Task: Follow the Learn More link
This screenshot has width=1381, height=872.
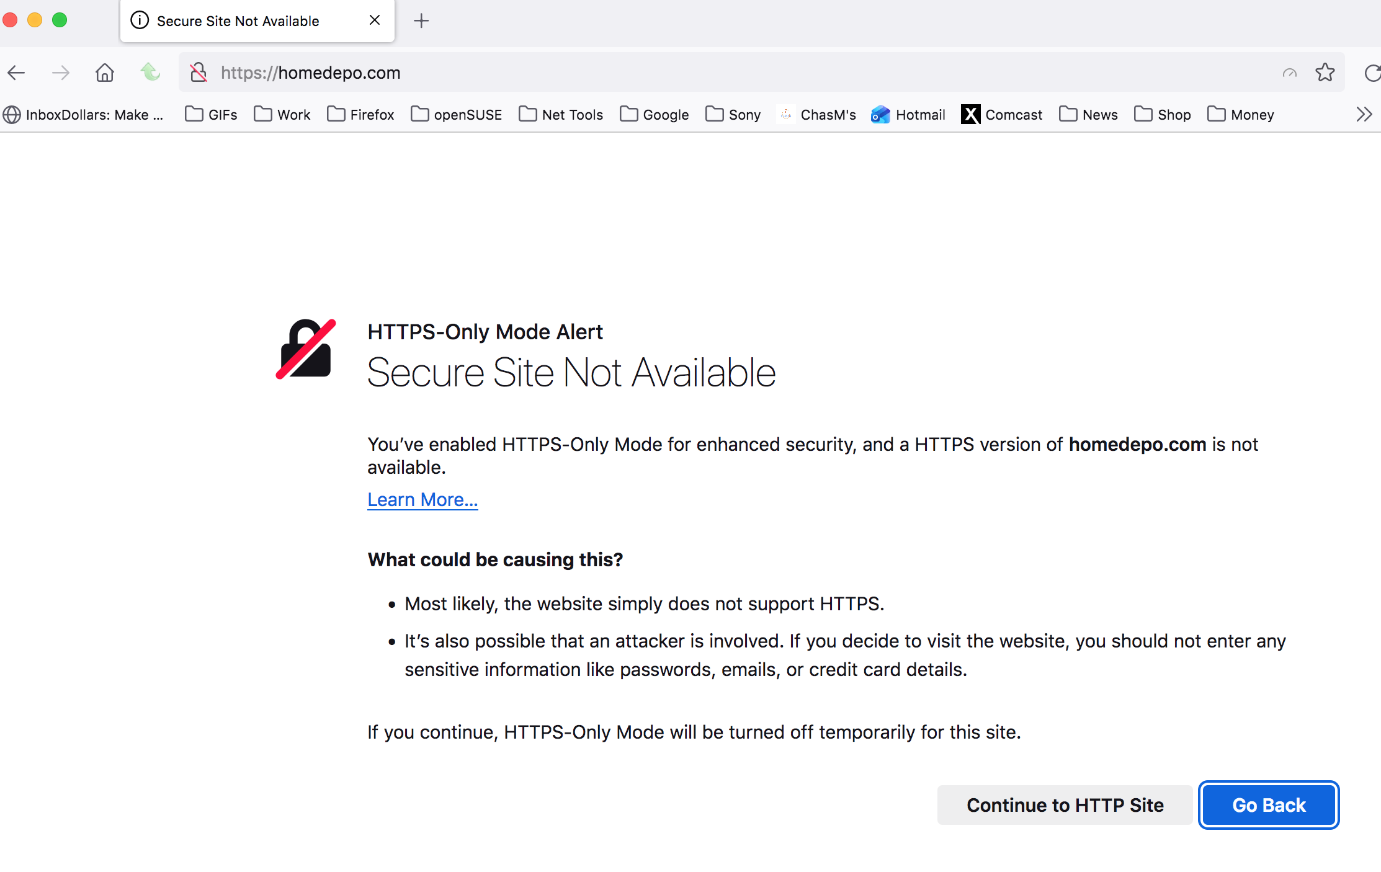Action: [x=422, y=500]
